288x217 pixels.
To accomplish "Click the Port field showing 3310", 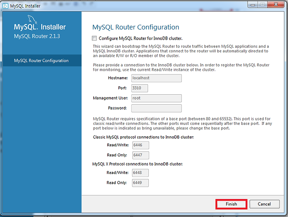I will click(140, 88).
